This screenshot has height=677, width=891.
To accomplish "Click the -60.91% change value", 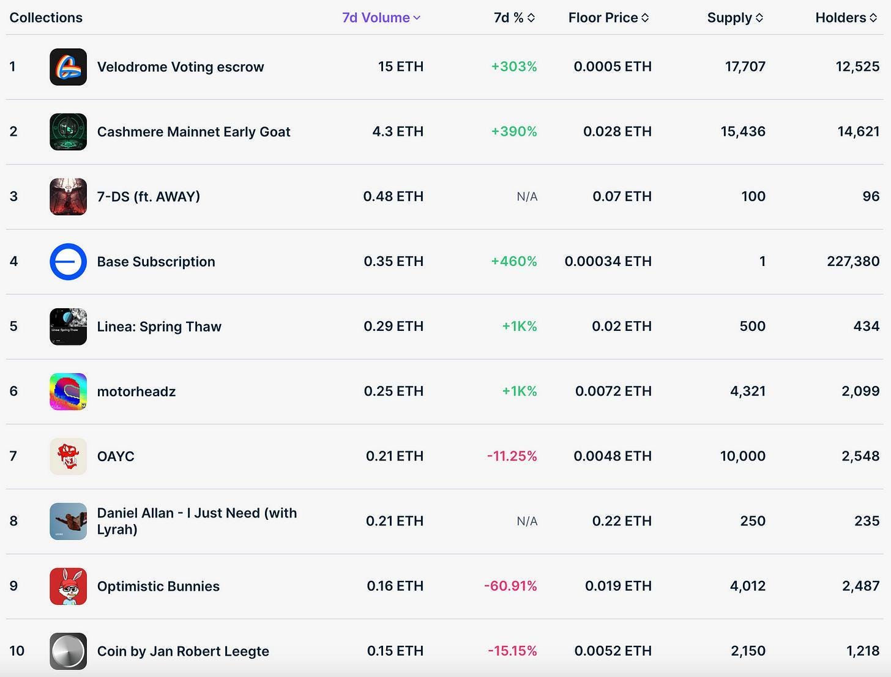I will (510, 586).
